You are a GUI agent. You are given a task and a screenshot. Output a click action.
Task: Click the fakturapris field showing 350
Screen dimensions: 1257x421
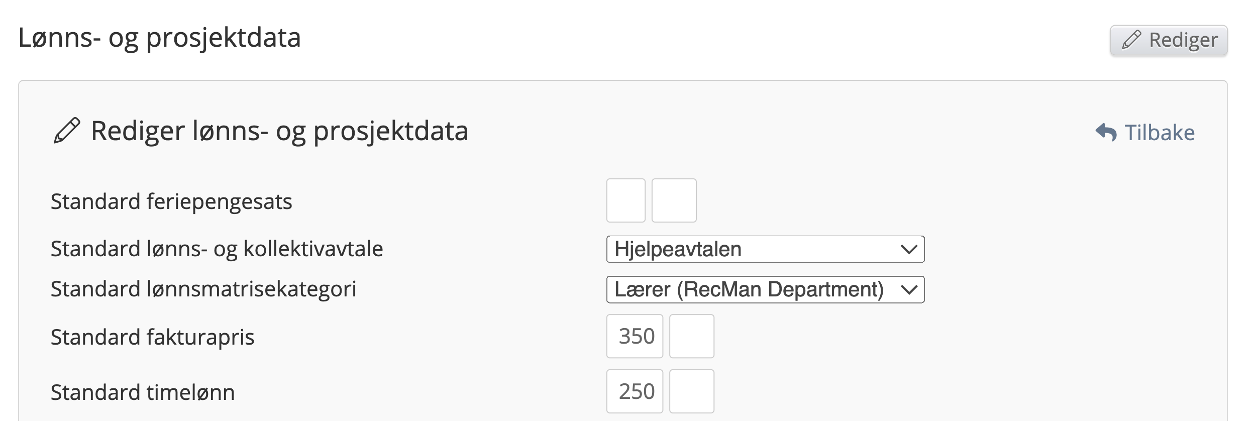tap(635, 336)
